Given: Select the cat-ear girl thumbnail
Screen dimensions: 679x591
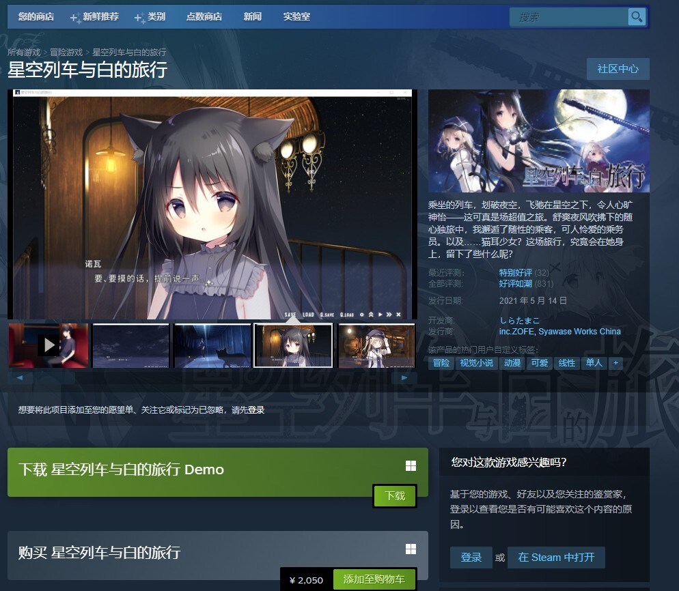Looking at the screenshot, I should [293, 345].
